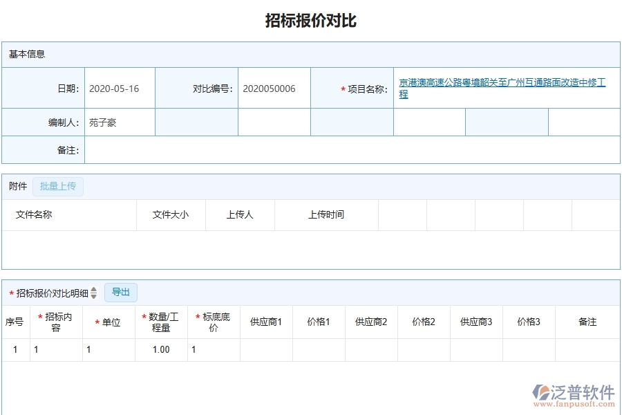Select the 日期 date field showing 2020-05-16

point(119,88)
